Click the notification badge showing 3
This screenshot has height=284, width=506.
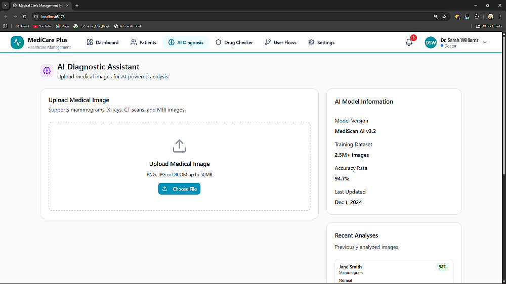[x=413, y=38]
